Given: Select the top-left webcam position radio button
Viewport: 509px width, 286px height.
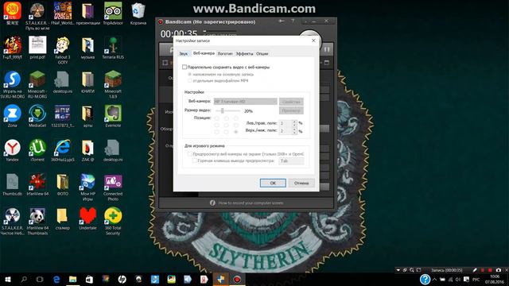Looking at the screenshot, I should (x=216, y=118).
